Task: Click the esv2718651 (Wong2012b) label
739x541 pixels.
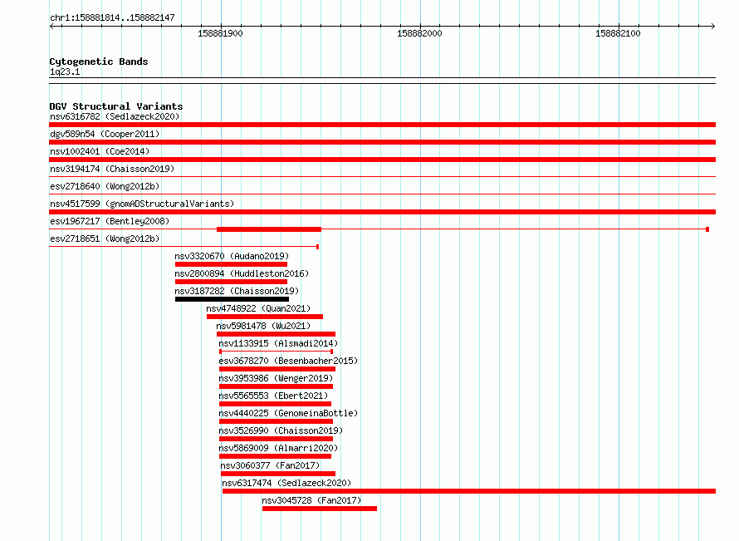Action: tap(105, 239)
